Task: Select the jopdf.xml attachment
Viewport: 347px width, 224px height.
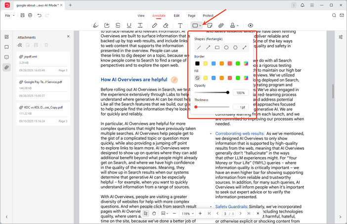Action: (x=43, y=63)
